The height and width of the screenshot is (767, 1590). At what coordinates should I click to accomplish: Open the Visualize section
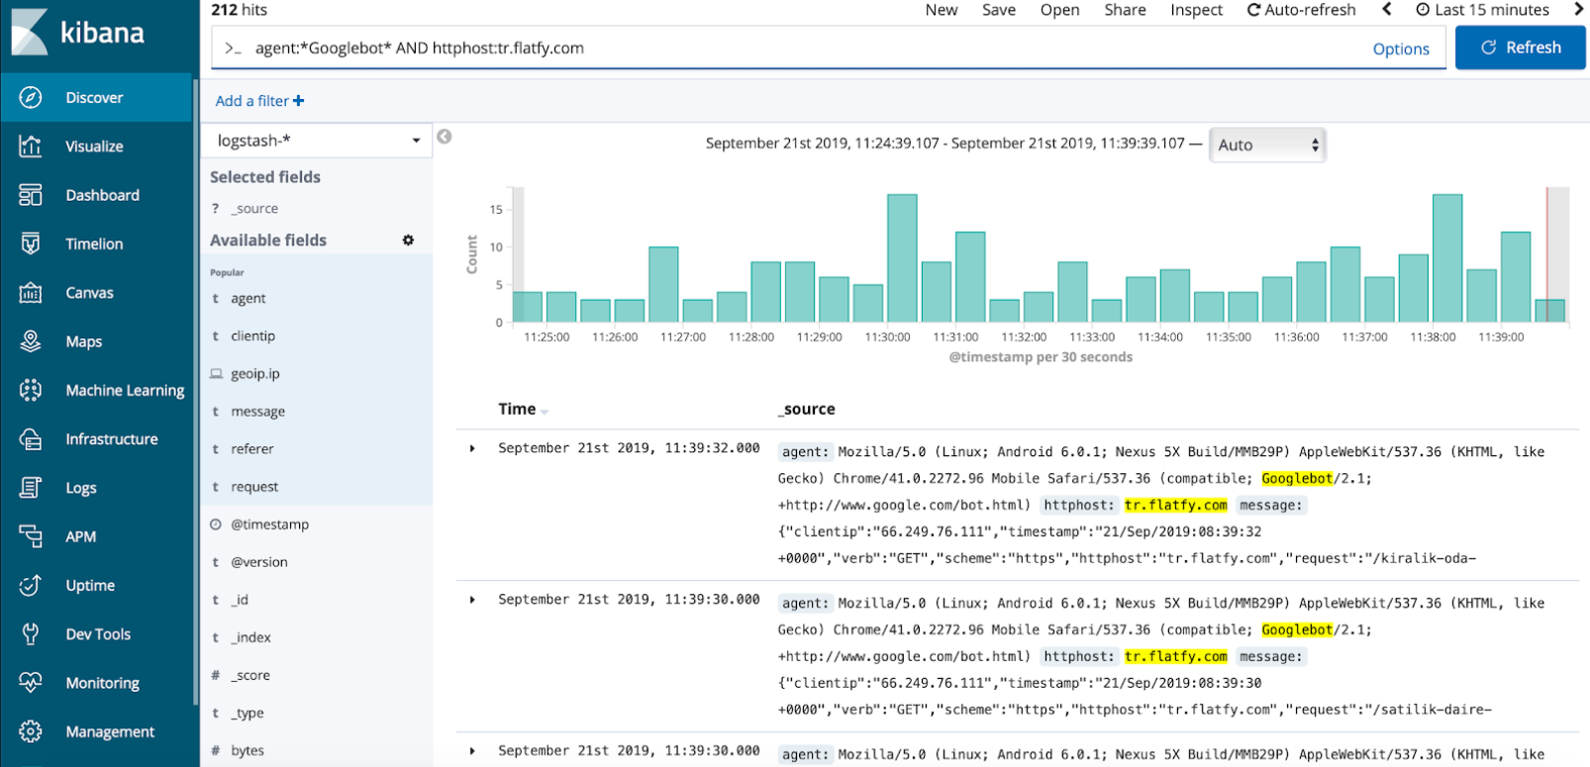click(x=96, y=146)
